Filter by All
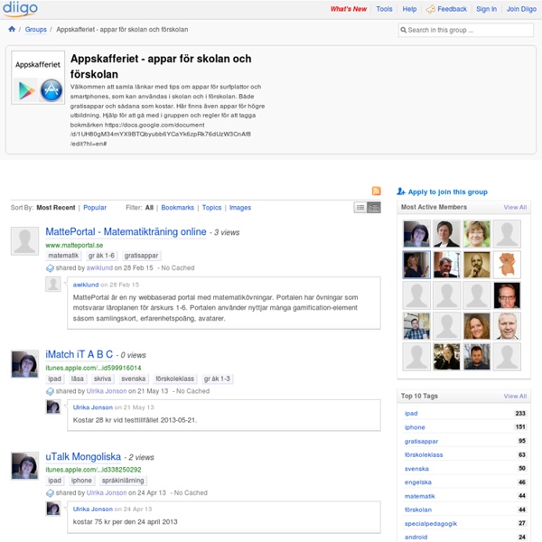 (149, 208)
